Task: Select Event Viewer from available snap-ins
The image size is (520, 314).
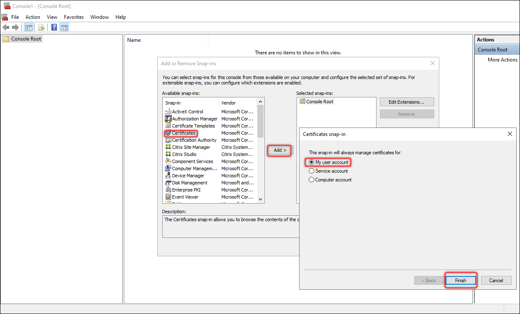Action: point(185,197)
